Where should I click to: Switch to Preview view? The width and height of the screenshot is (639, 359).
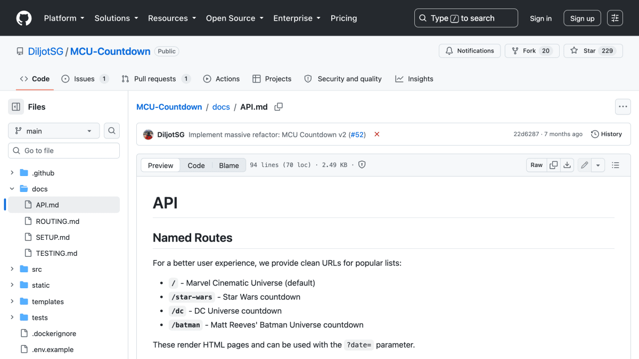[x=160, y=165]
